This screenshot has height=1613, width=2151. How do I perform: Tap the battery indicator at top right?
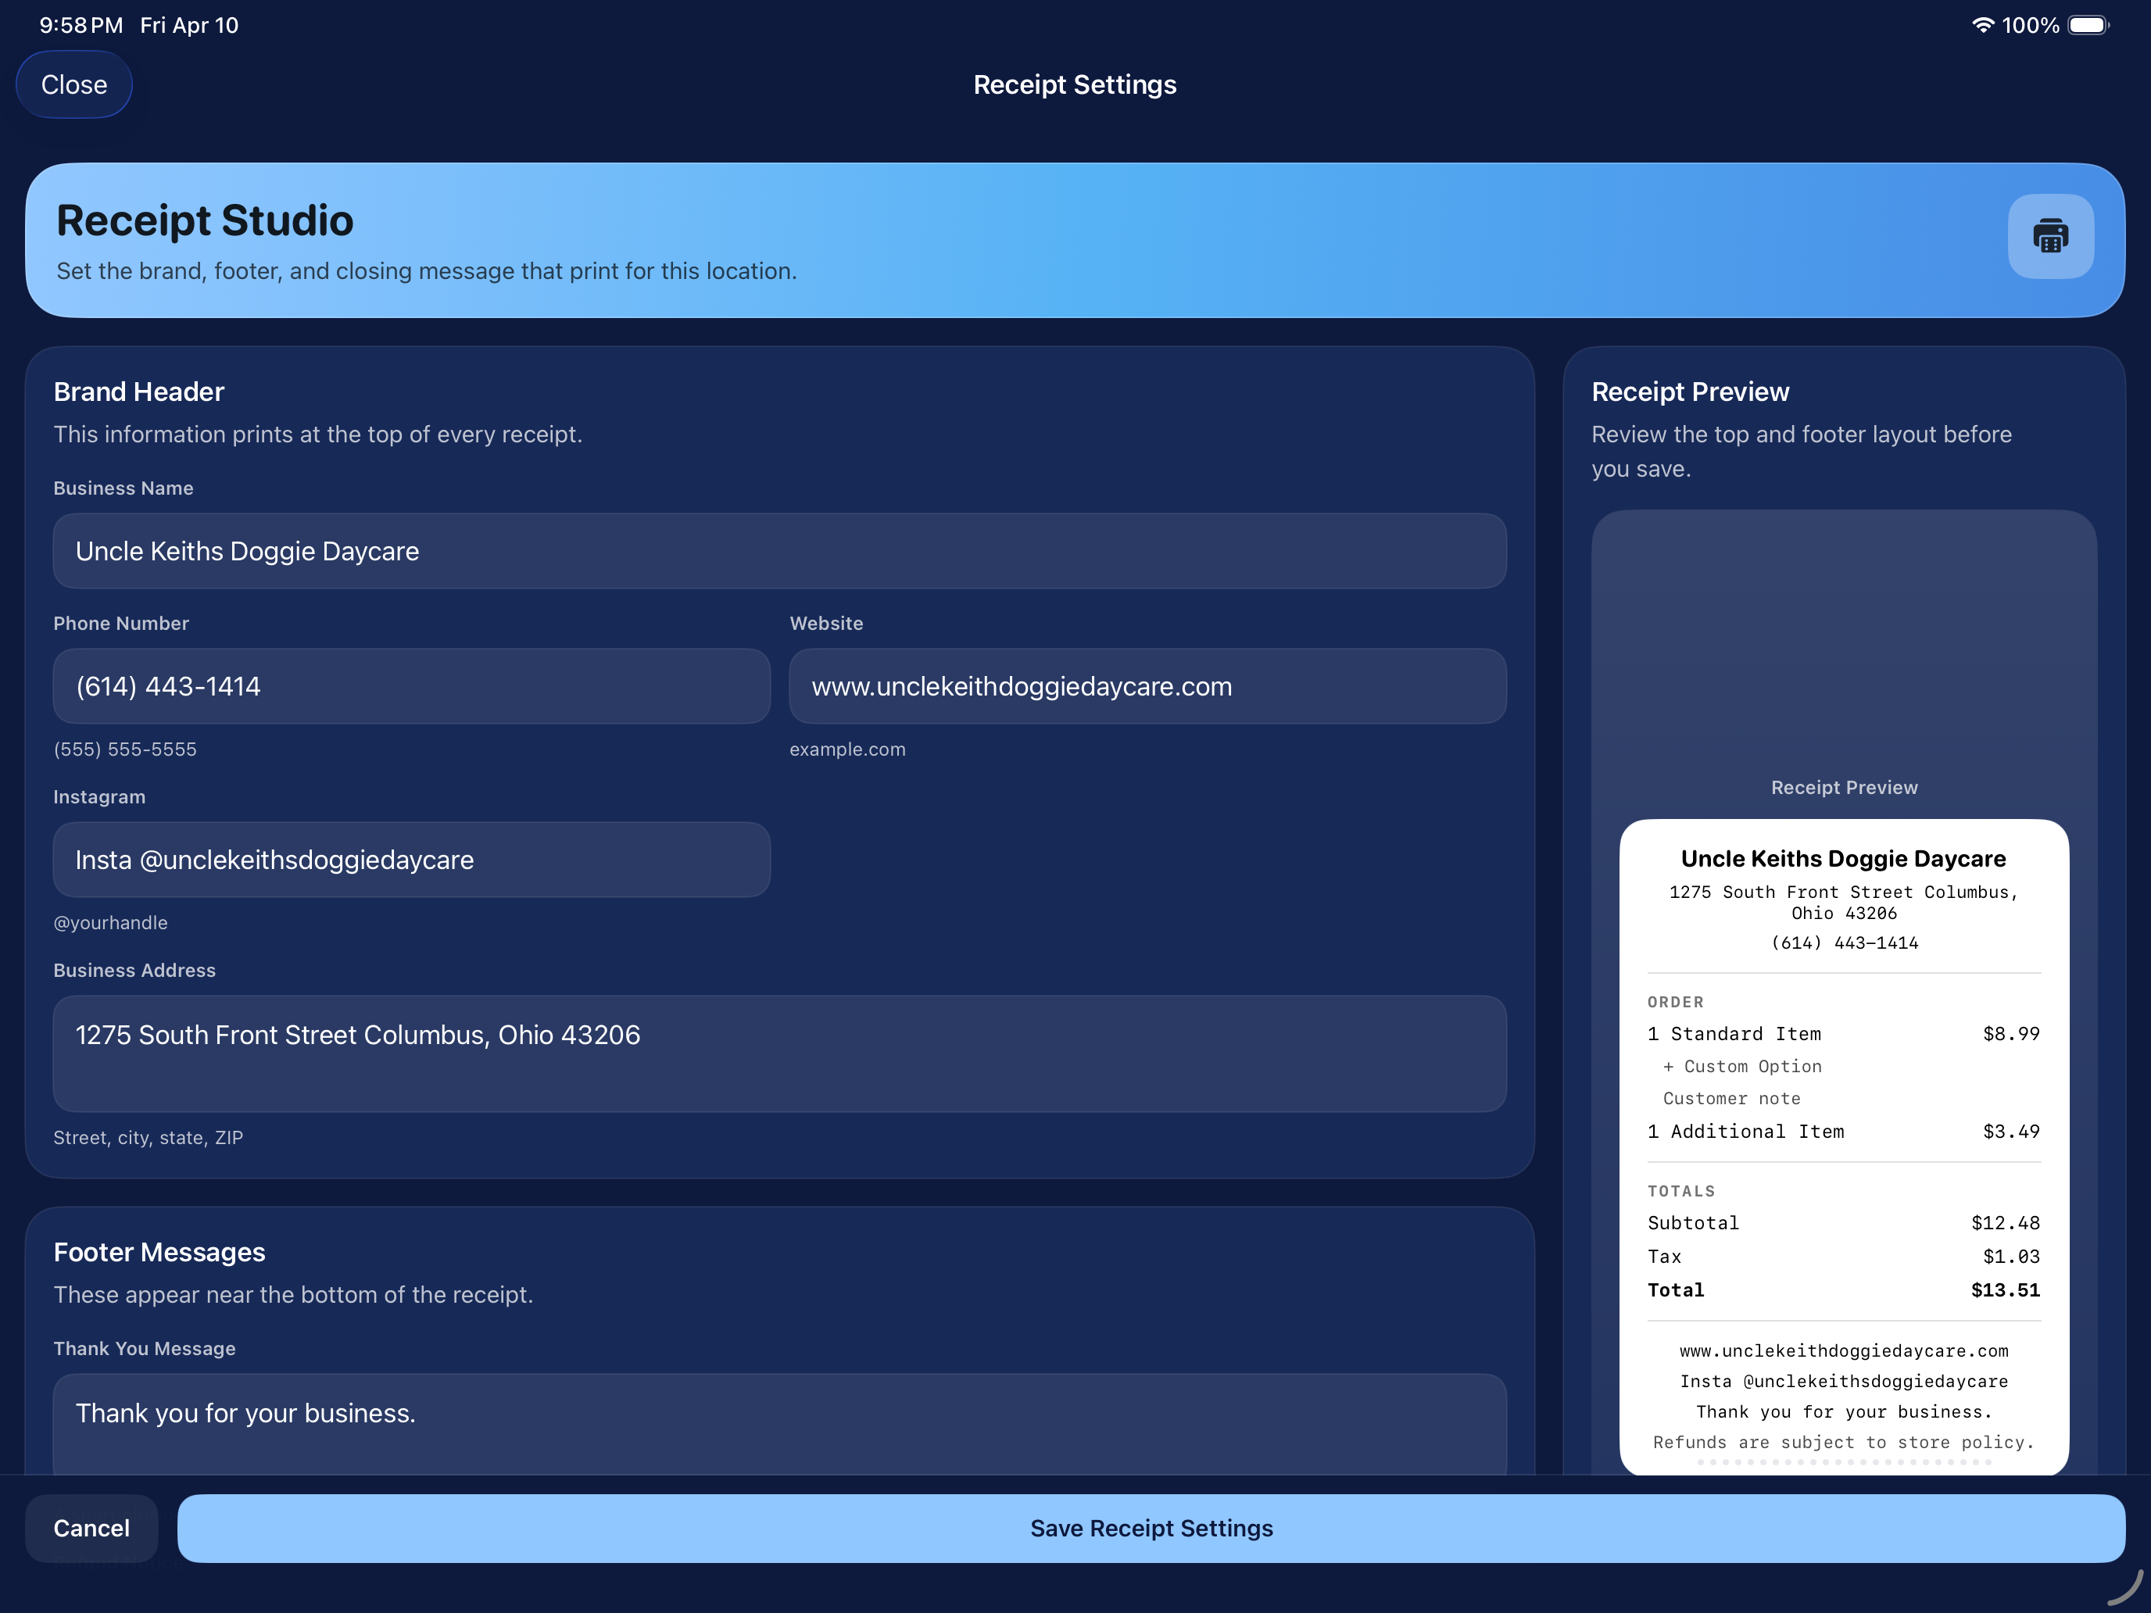pyautogui.click(x=2087, y=25)
